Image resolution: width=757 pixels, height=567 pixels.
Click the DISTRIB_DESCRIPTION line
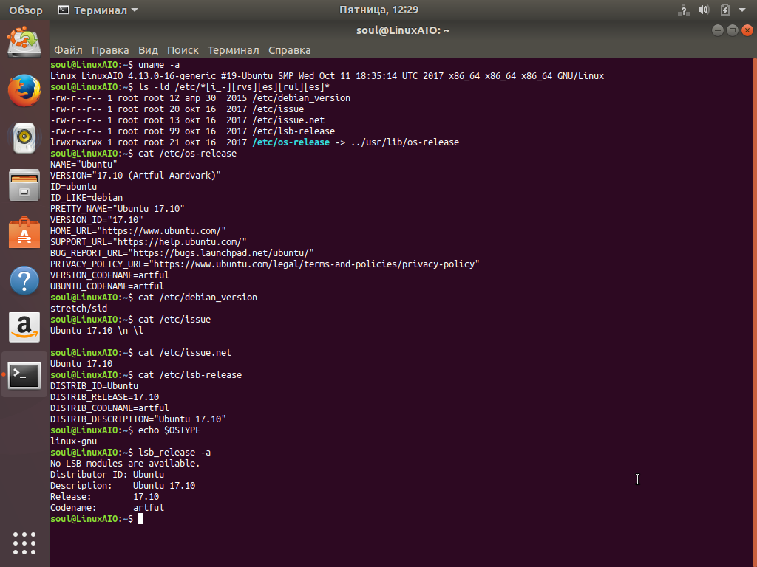pos(138,419)
